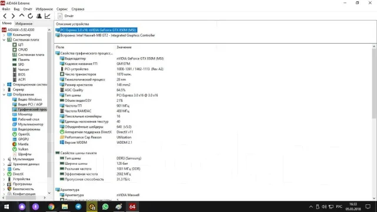377x212 pixels.
Task: Click the Forward navigation arrow
Action: (x=13, y=16)
